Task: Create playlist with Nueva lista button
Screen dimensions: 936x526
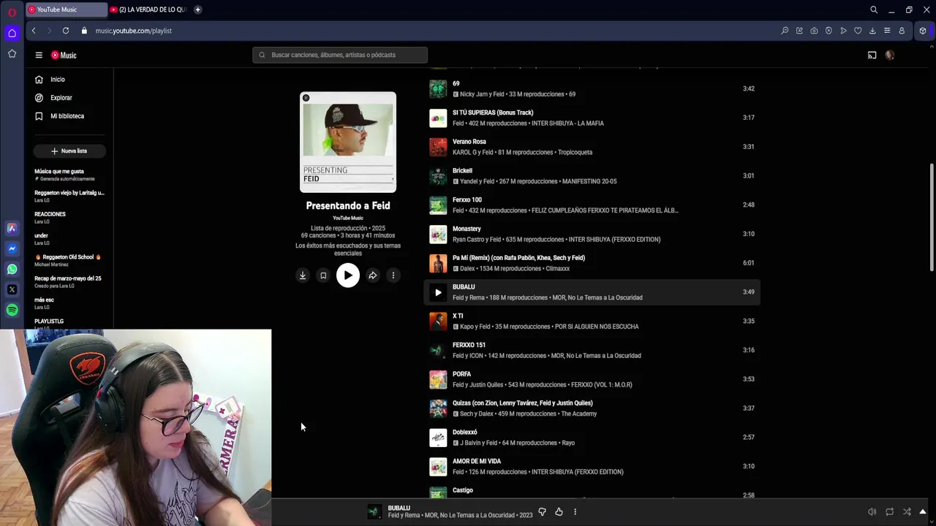Action: click(x=69, y=151)
